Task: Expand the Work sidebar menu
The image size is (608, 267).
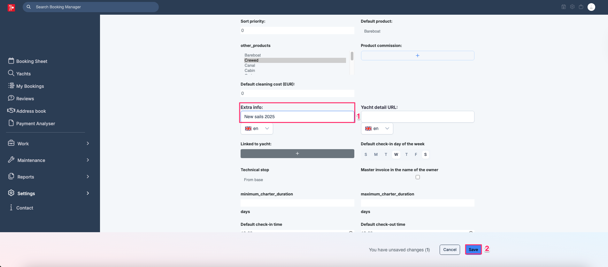Action: (x=48, y=143)
